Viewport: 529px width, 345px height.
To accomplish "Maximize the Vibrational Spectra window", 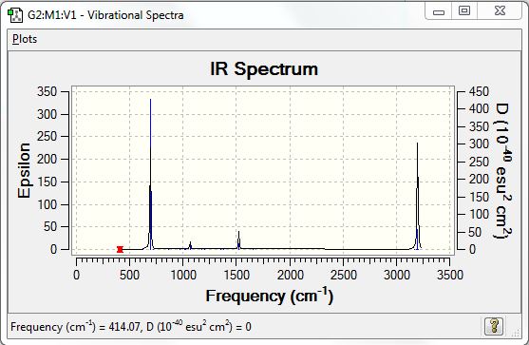I will (464, 11).
